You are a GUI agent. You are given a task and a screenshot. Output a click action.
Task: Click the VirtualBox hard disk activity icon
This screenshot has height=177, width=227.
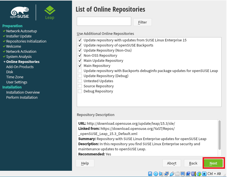(150, 174)
